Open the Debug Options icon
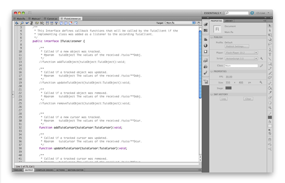 pos(42,23)
